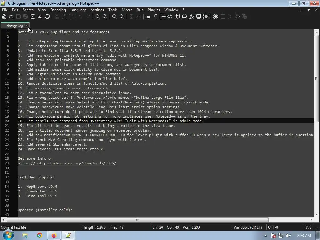Close the current file via the toolbar icon
The height and width of the screenshot is (240, 320).
click(x=32, y=17)
